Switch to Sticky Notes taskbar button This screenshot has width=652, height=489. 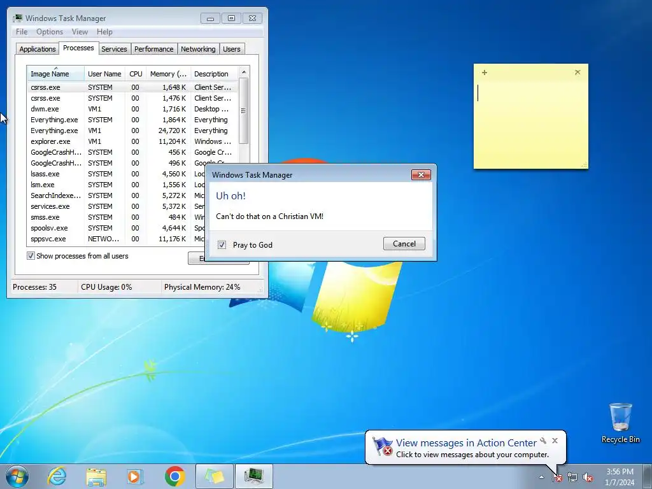(x=214, y=476)
